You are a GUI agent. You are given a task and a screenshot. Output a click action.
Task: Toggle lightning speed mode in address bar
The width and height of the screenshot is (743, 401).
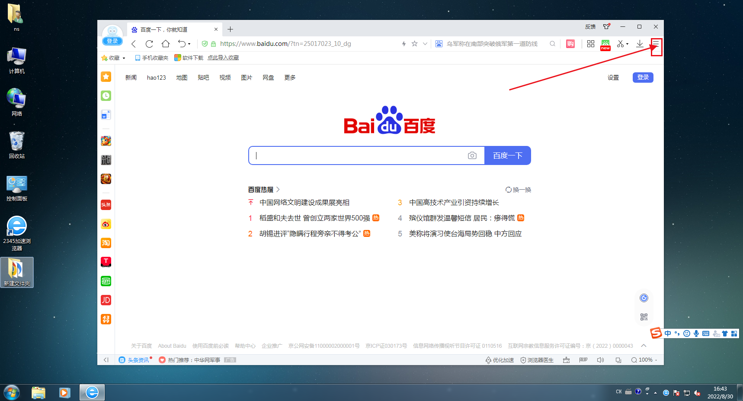click(404, 44)
